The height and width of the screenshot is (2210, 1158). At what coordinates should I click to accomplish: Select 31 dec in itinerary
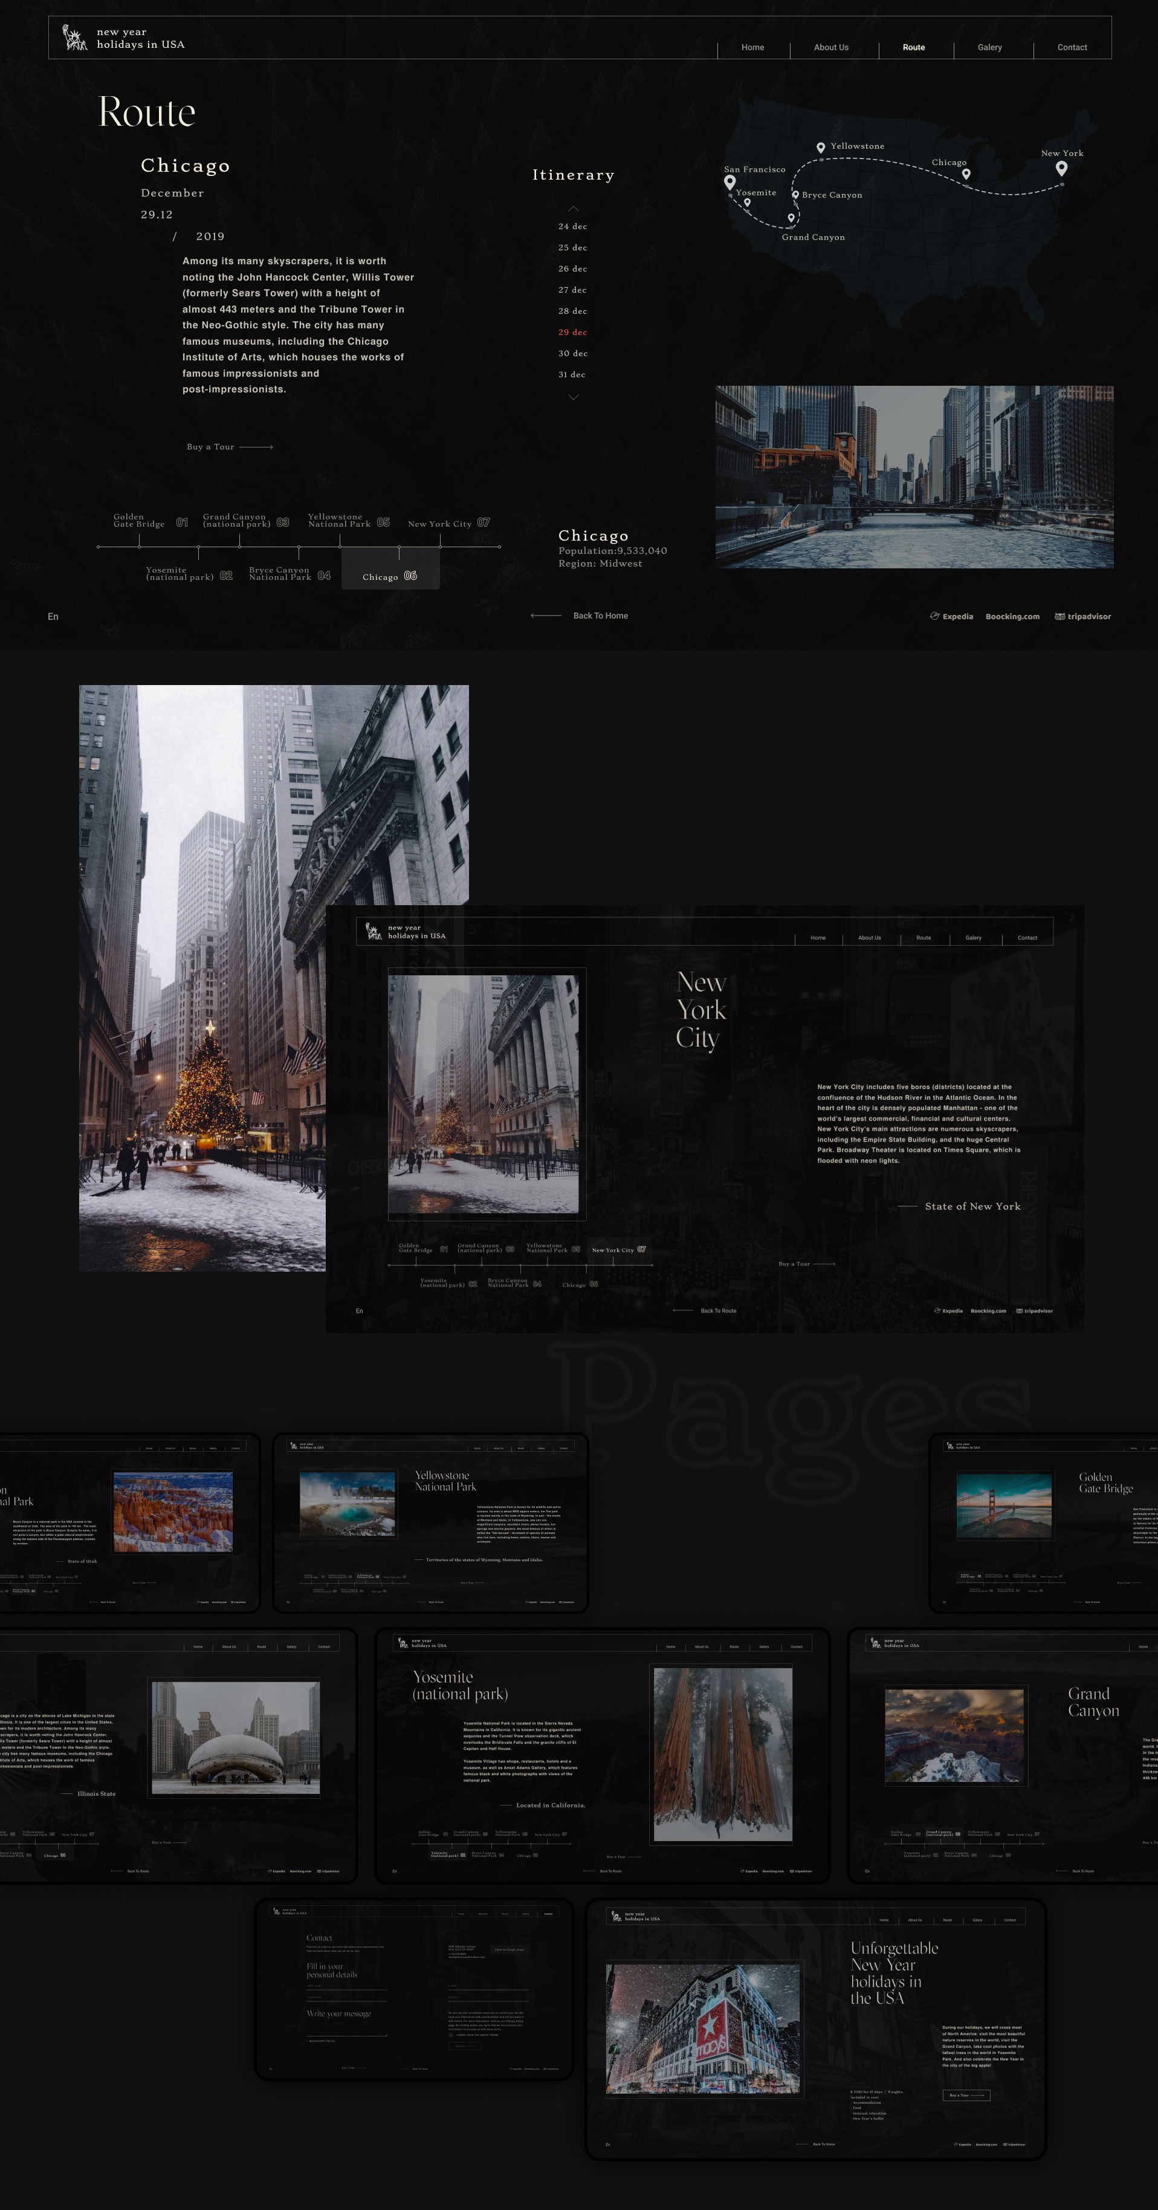click(x=572, y=375)
